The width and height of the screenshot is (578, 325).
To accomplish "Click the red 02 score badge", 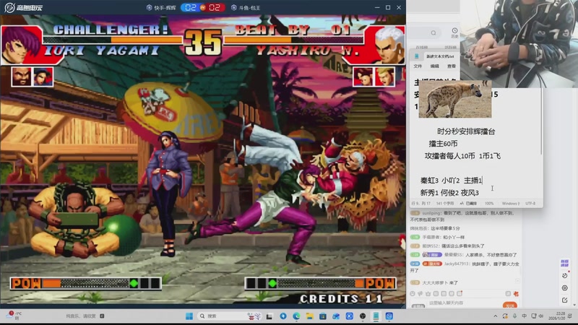I will (x=214, y=7).
